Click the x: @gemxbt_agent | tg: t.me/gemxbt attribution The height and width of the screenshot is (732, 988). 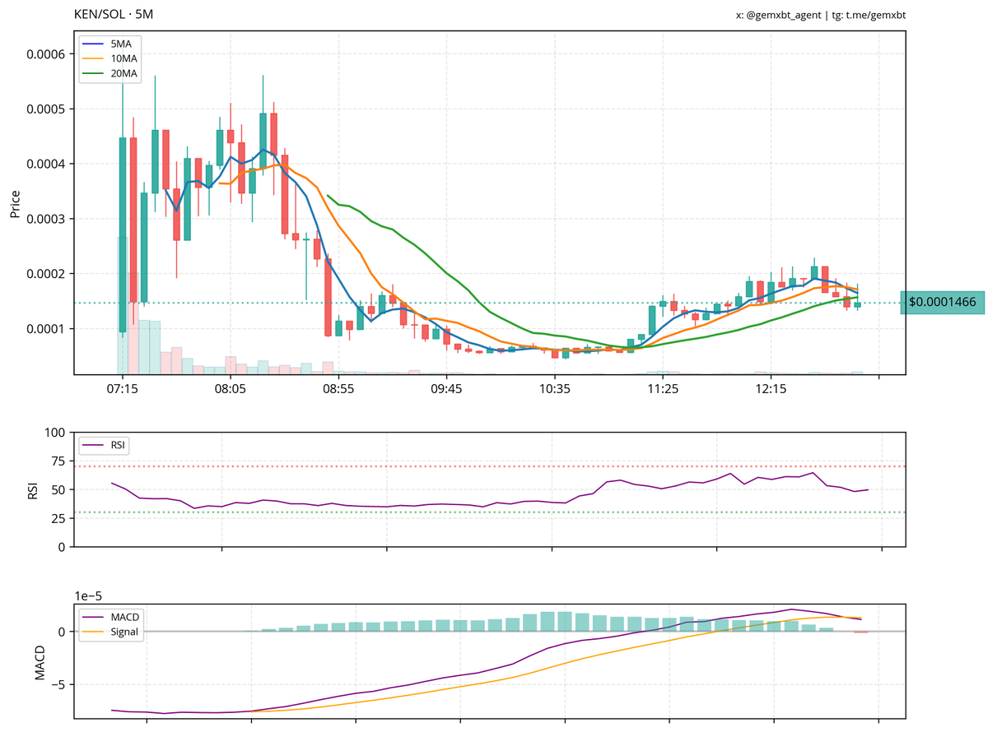tap(821, 15)
